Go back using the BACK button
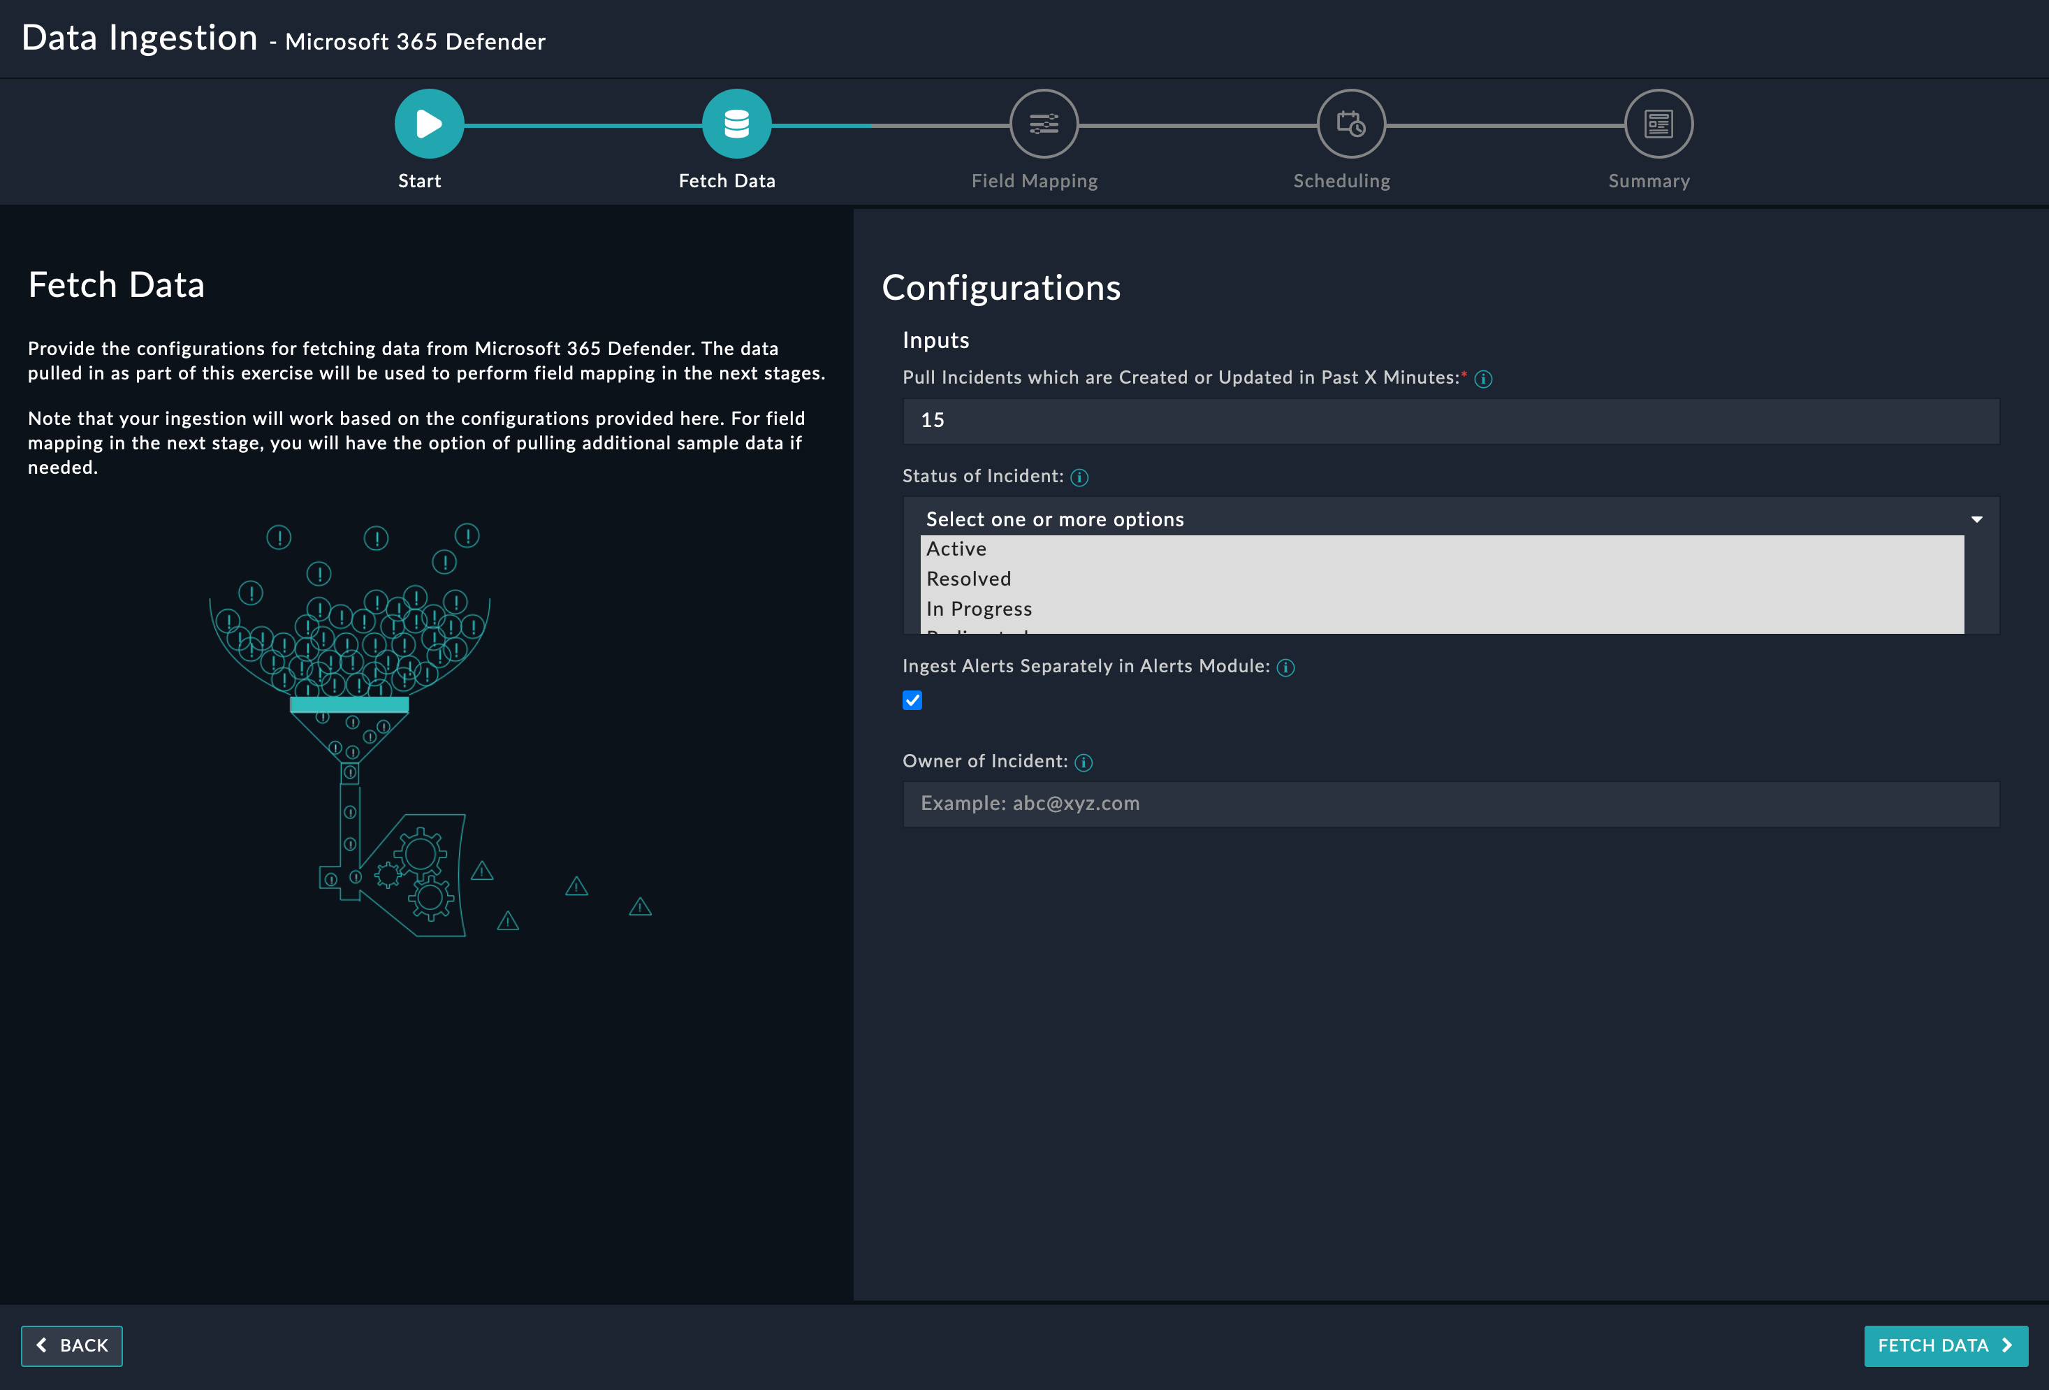The width and height of the screenshot is (2049, 1390). tap(72, 1345)
